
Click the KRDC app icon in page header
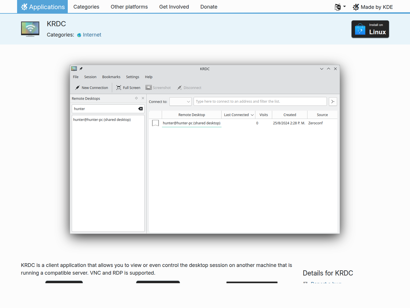pyautogui.click(x=30, y=29)
